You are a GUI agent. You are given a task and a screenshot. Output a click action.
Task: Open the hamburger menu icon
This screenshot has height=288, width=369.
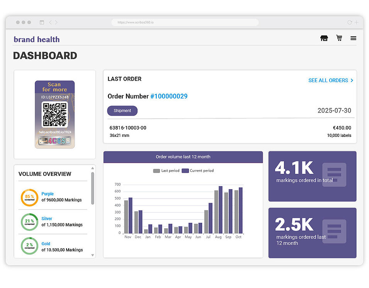click(x=353, y=38)
